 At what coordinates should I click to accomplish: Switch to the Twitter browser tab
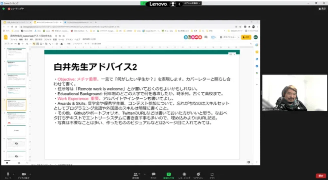pyautogui.click(x=77, y=22)
